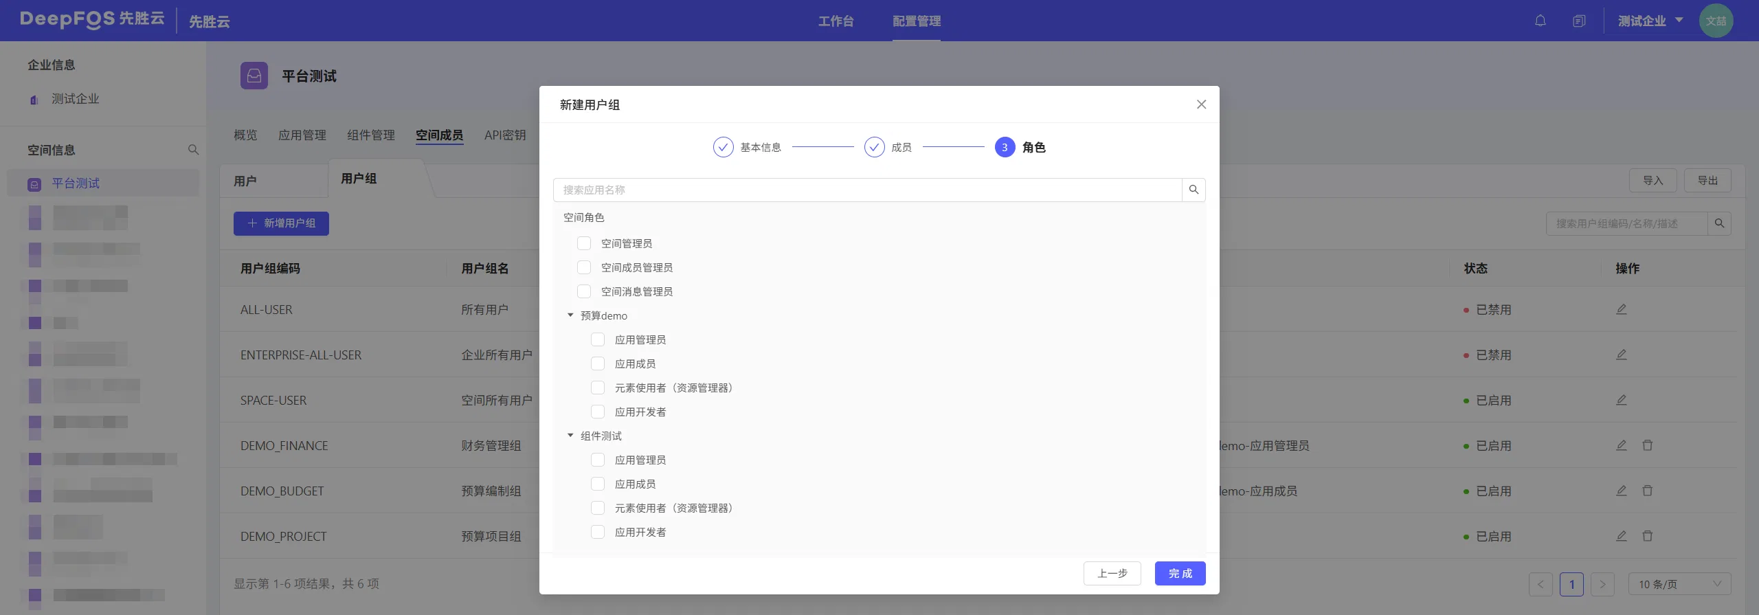1759x615 pixels.
Task: Click the 新增用户组 button
Action: coord(281,223)
